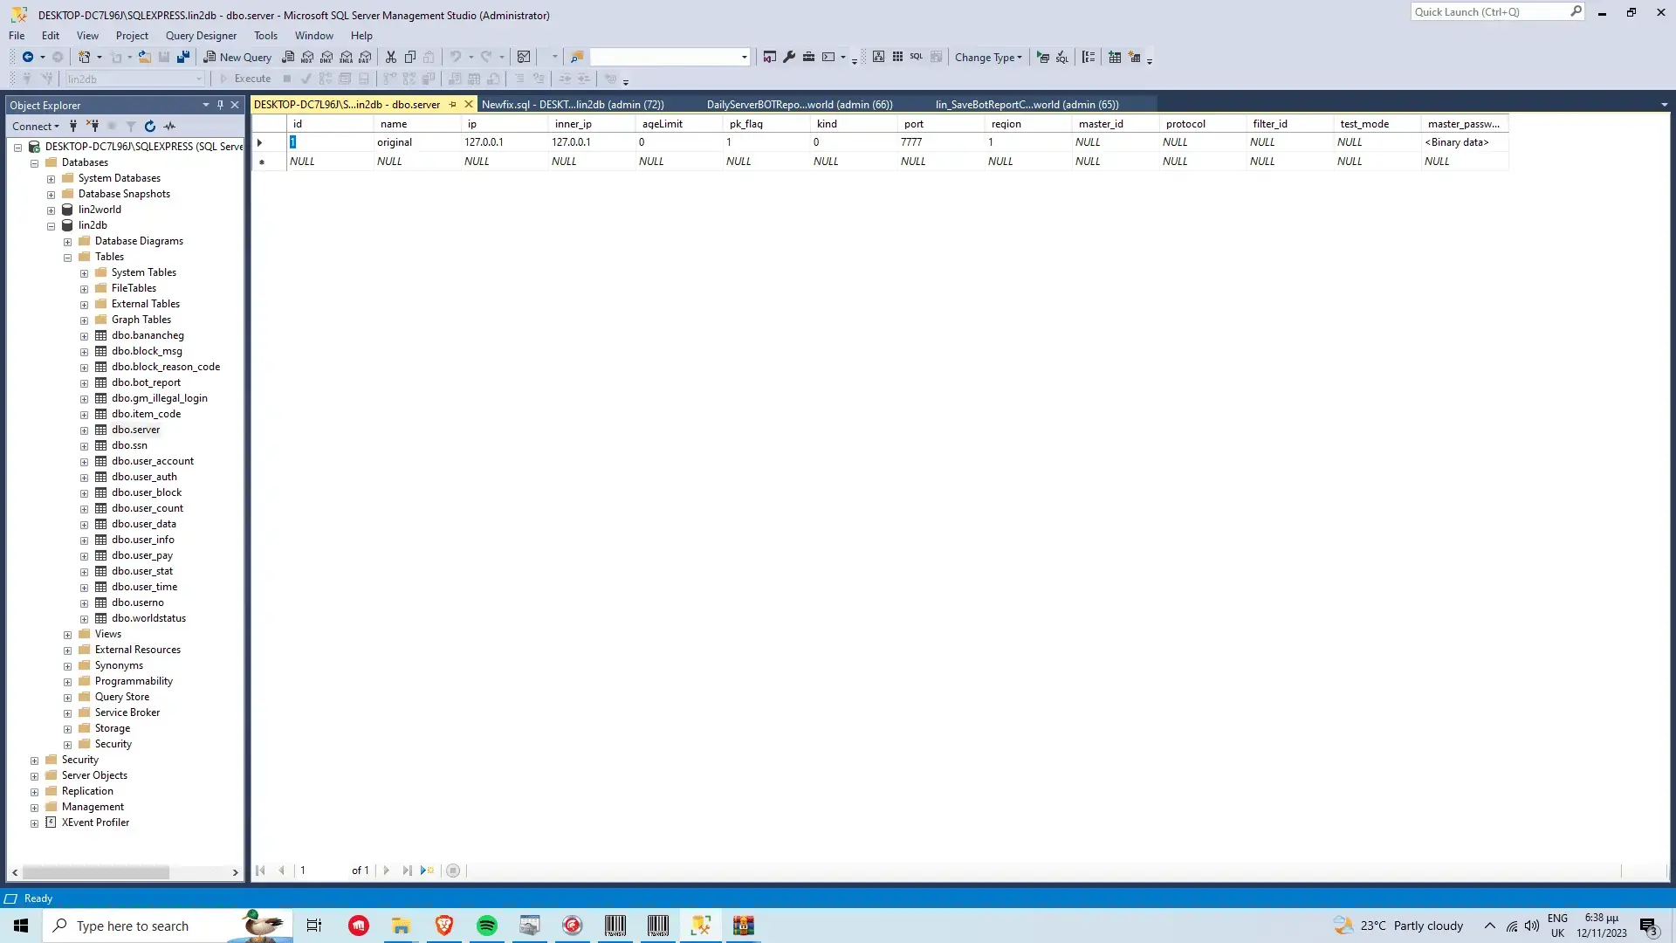The image size is (1676, 943).
Task: Click the port cell with 7777
Action: (941, 142)
